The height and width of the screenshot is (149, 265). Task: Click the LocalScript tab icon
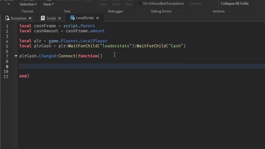[x=72, y=18]
